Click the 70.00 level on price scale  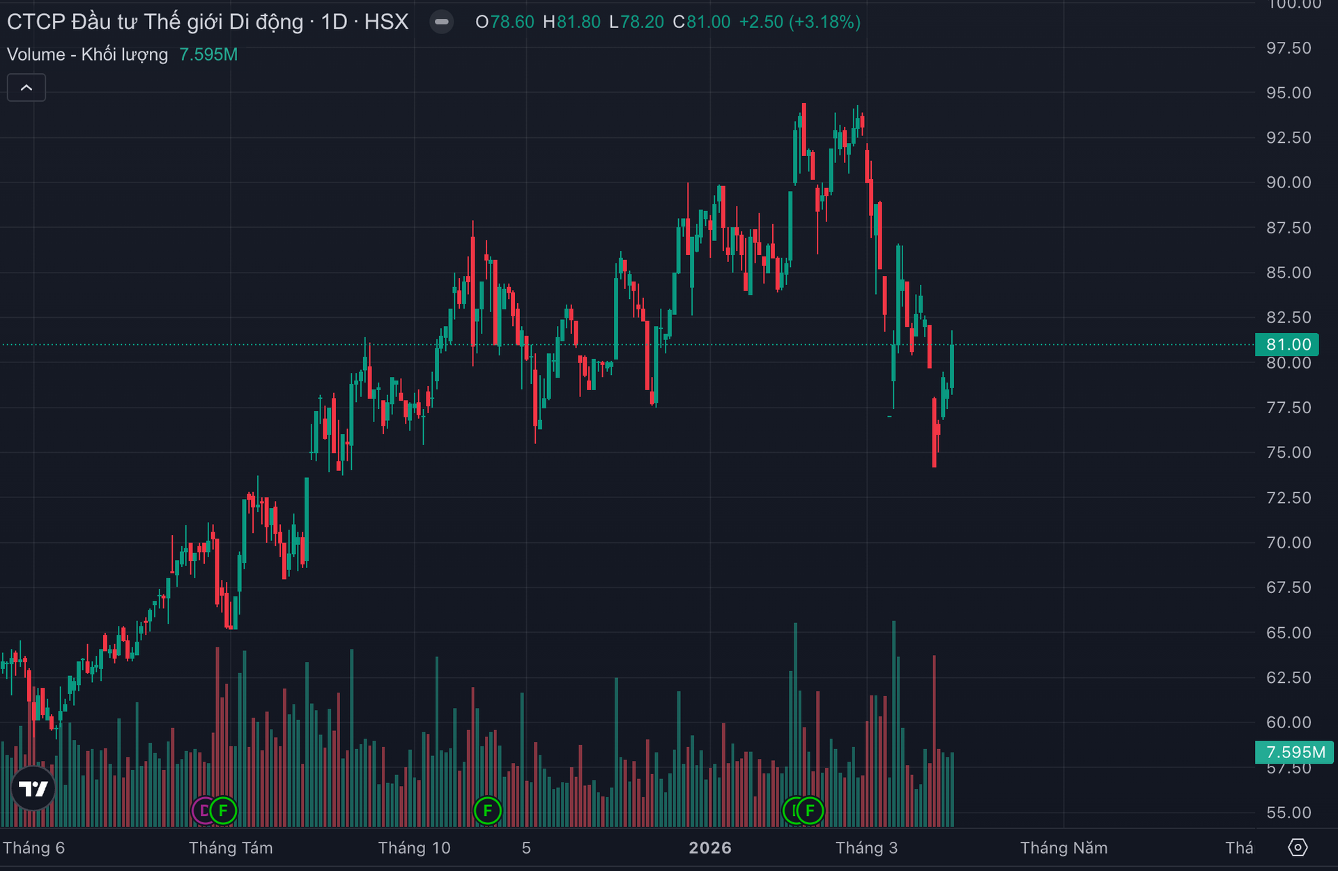[x=1288, y=542]
